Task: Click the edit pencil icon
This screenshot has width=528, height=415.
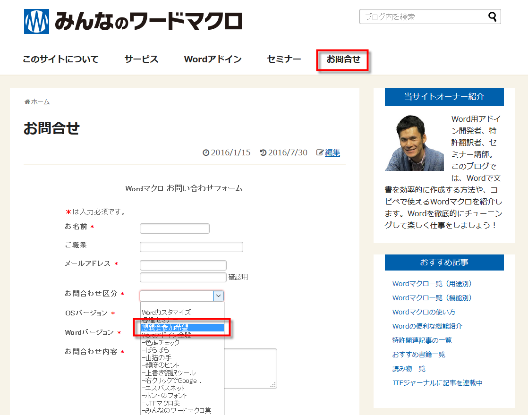Action: click(x=320, y=152)
